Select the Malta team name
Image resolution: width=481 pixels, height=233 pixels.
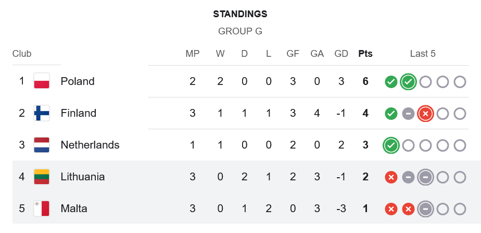point(74,209)
